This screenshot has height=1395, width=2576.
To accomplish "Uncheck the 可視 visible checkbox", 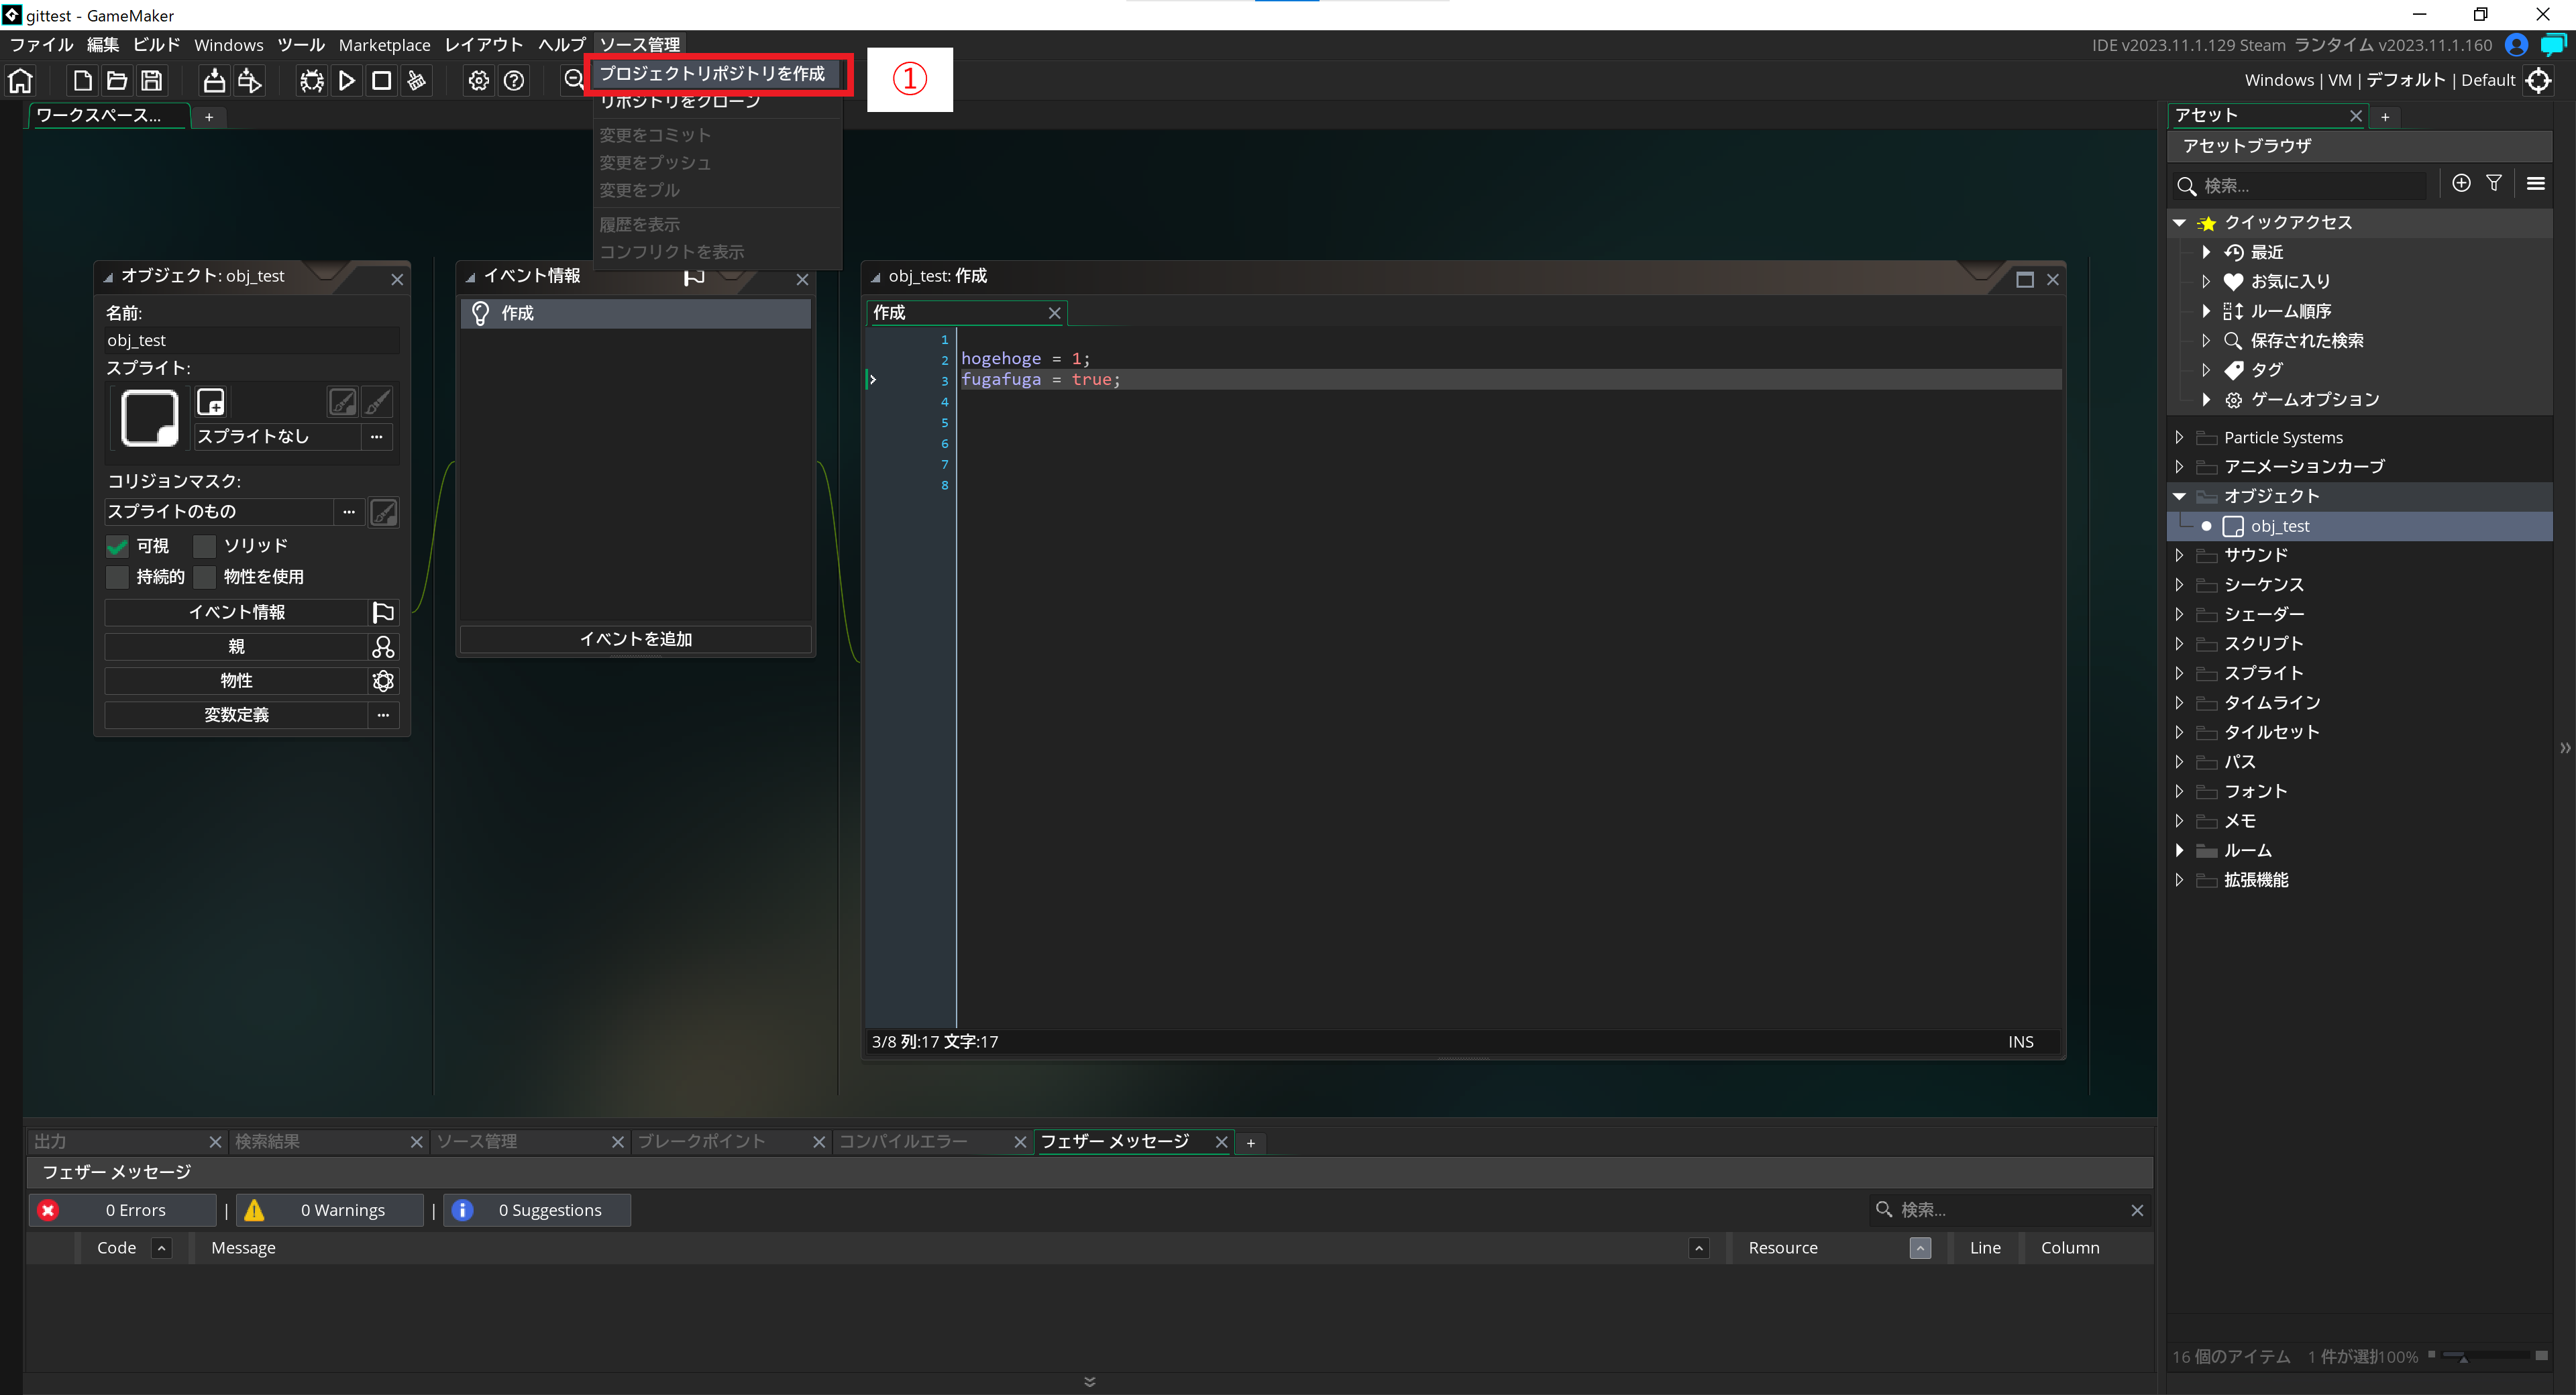I will 118,546.
